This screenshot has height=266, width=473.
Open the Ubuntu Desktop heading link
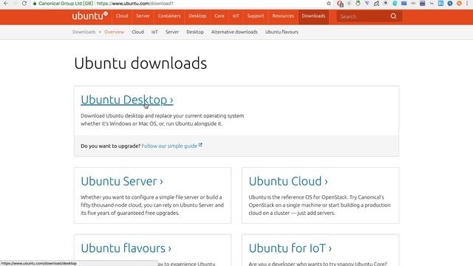[x=126, y=100]
